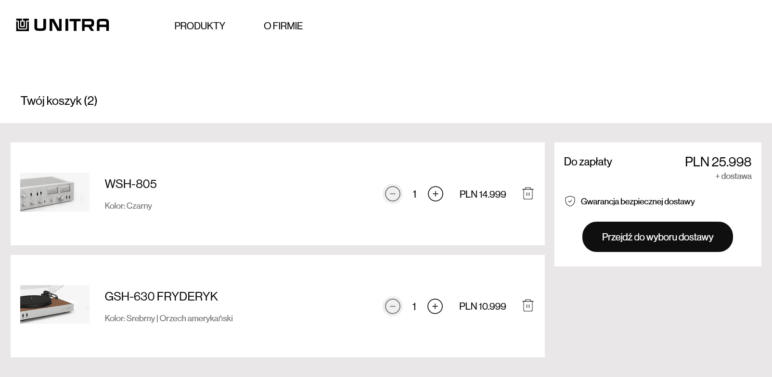Click the UNITRA wordmark to go home
The image size is (772, 377).
coord(72,25)
